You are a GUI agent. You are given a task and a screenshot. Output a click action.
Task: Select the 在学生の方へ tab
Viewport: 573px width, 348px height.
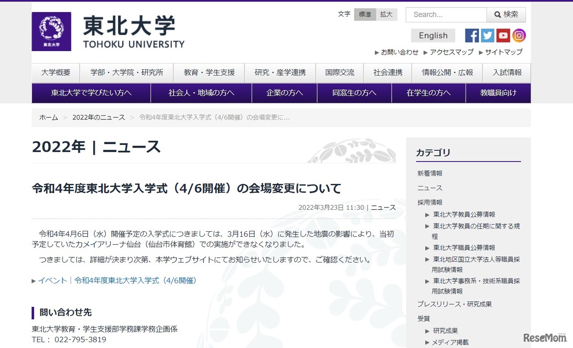click(x=429, y=93)
